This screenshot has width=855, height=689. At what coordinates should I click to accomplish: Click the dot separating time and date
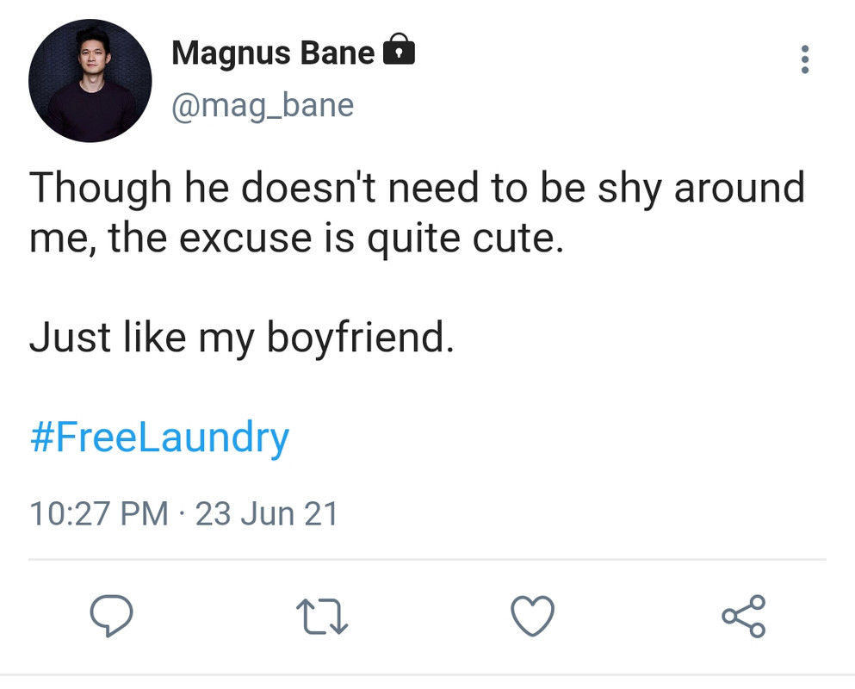182,514
